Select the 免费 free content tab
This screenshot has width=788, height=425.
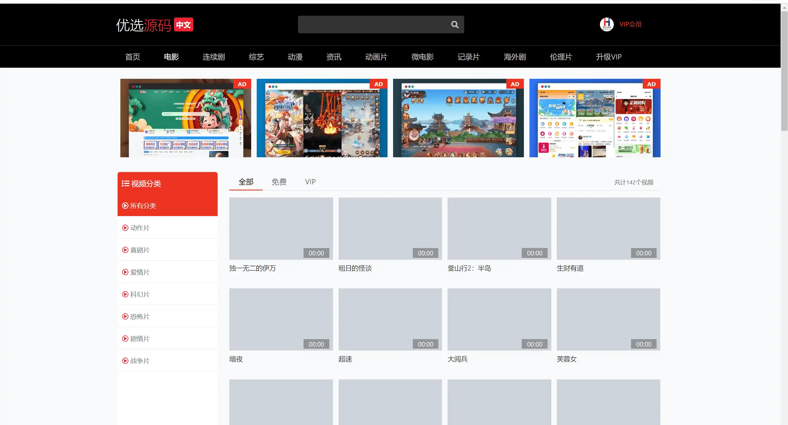(x=280, y=182)
